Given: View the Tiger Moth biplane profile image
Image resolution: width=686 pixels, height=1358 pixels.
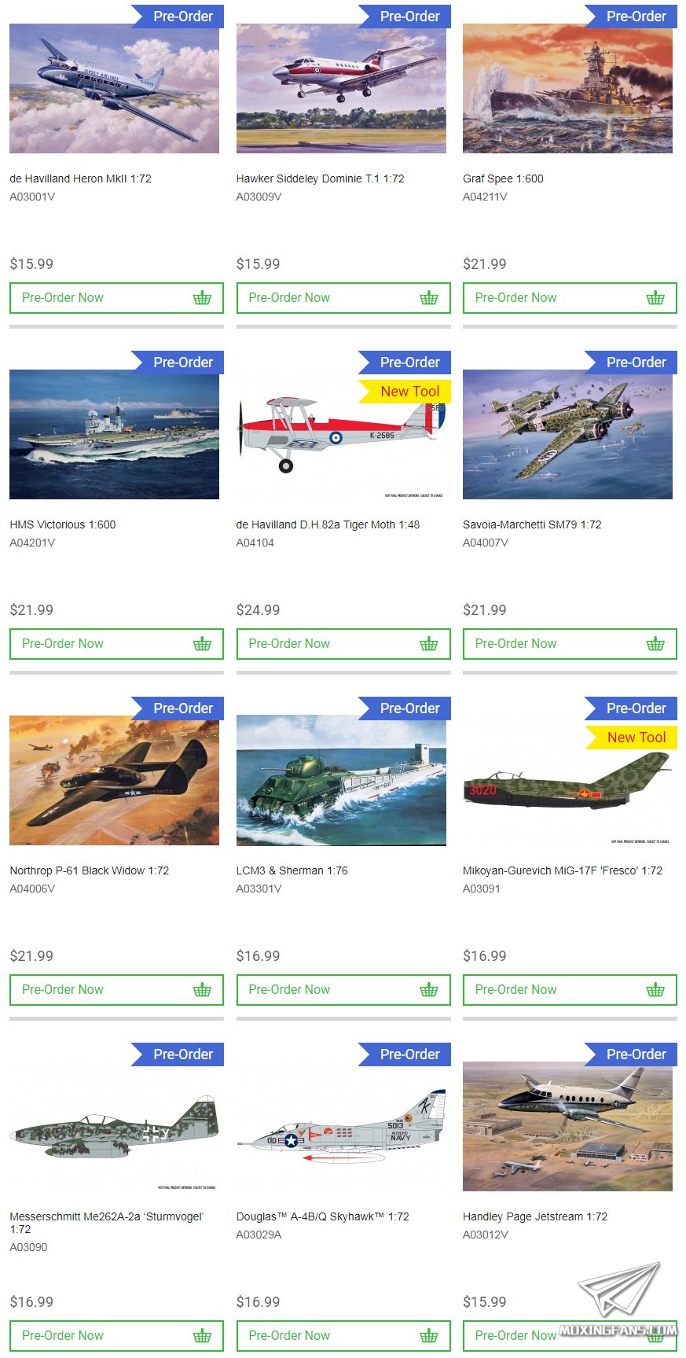Looking at the screenshot, I should 341,434.
